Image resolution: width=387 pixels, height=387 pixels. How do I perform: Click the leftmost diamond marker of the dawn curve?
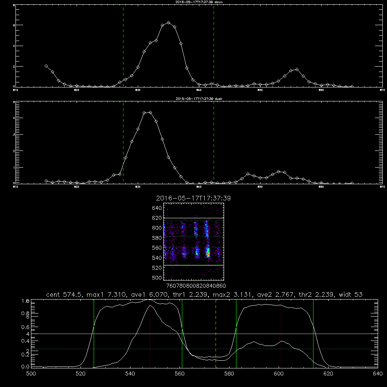pos(46,66)
